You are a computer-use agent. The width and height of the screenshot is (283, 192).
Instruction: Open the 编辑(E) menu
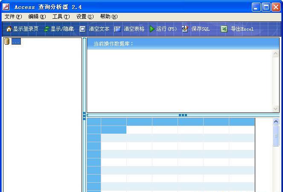37,17
